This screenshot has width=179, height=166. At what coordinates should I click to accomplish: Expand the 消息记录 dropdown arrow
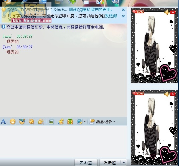click(115, 121)
